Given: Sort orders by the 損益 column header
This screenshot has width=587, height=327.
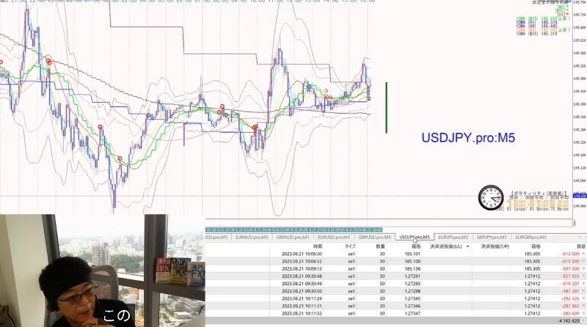Looking at the screenshot, I should 581,246.
